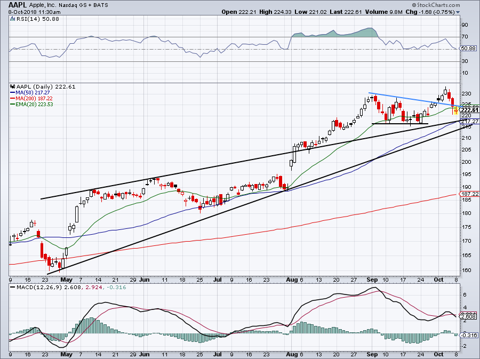Click the Volume 9.8M quote value
This screenshot has width=480, height=359.
click(383, 12)
